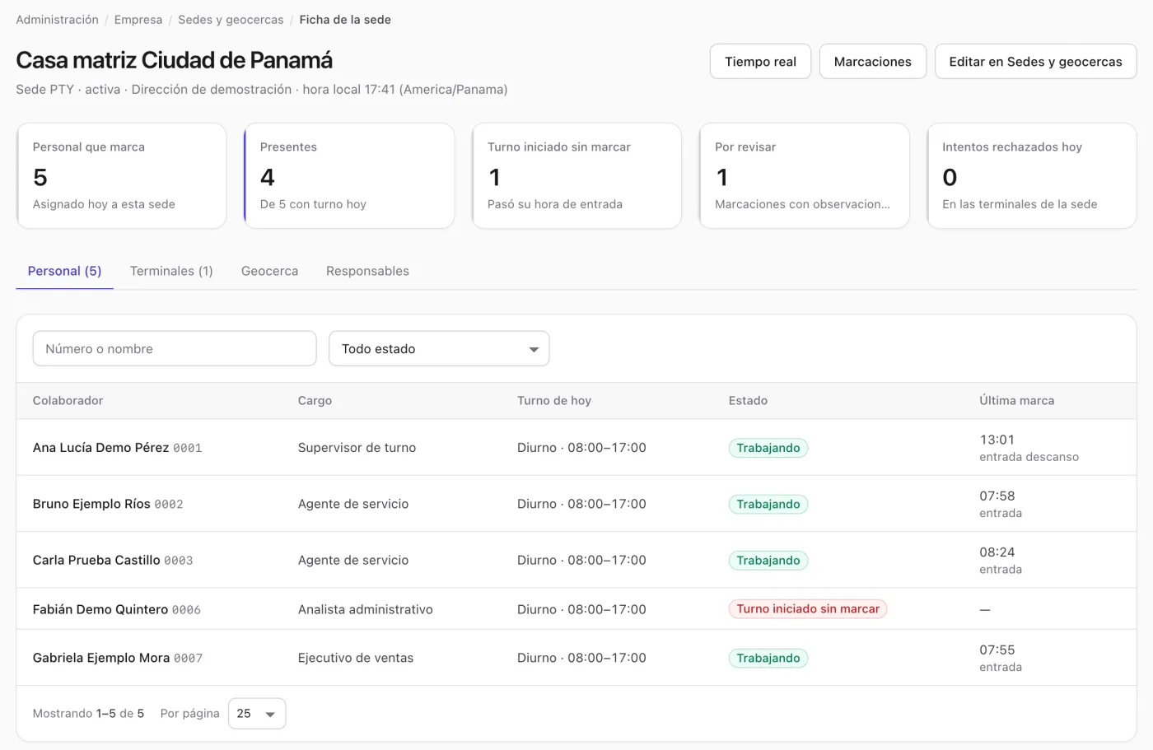Click the Turno iniciado sin marcar status badge
This screenshot has height=750, width=1153.
(807, 609)
